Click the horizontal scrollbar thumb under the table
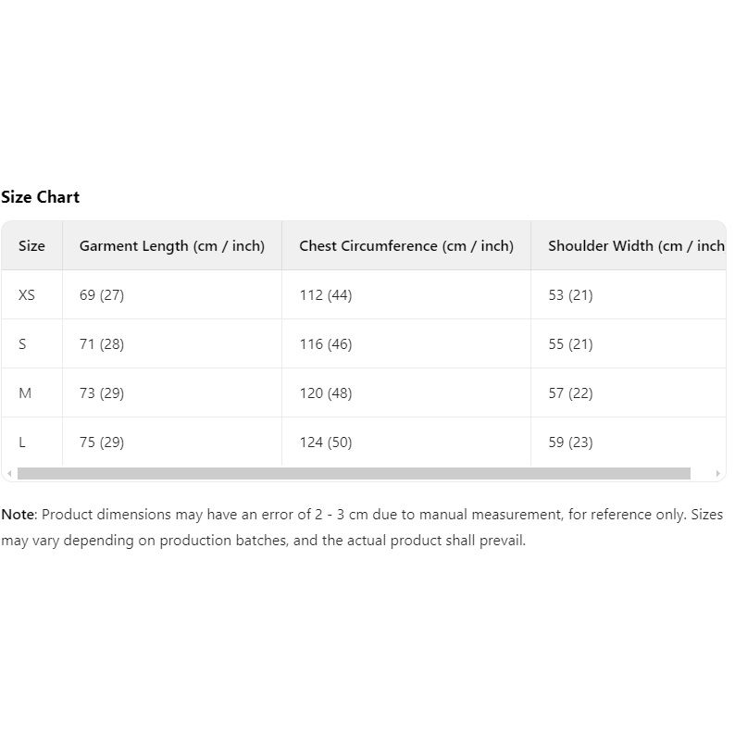735x735 pixels. [x=354, y=474]
